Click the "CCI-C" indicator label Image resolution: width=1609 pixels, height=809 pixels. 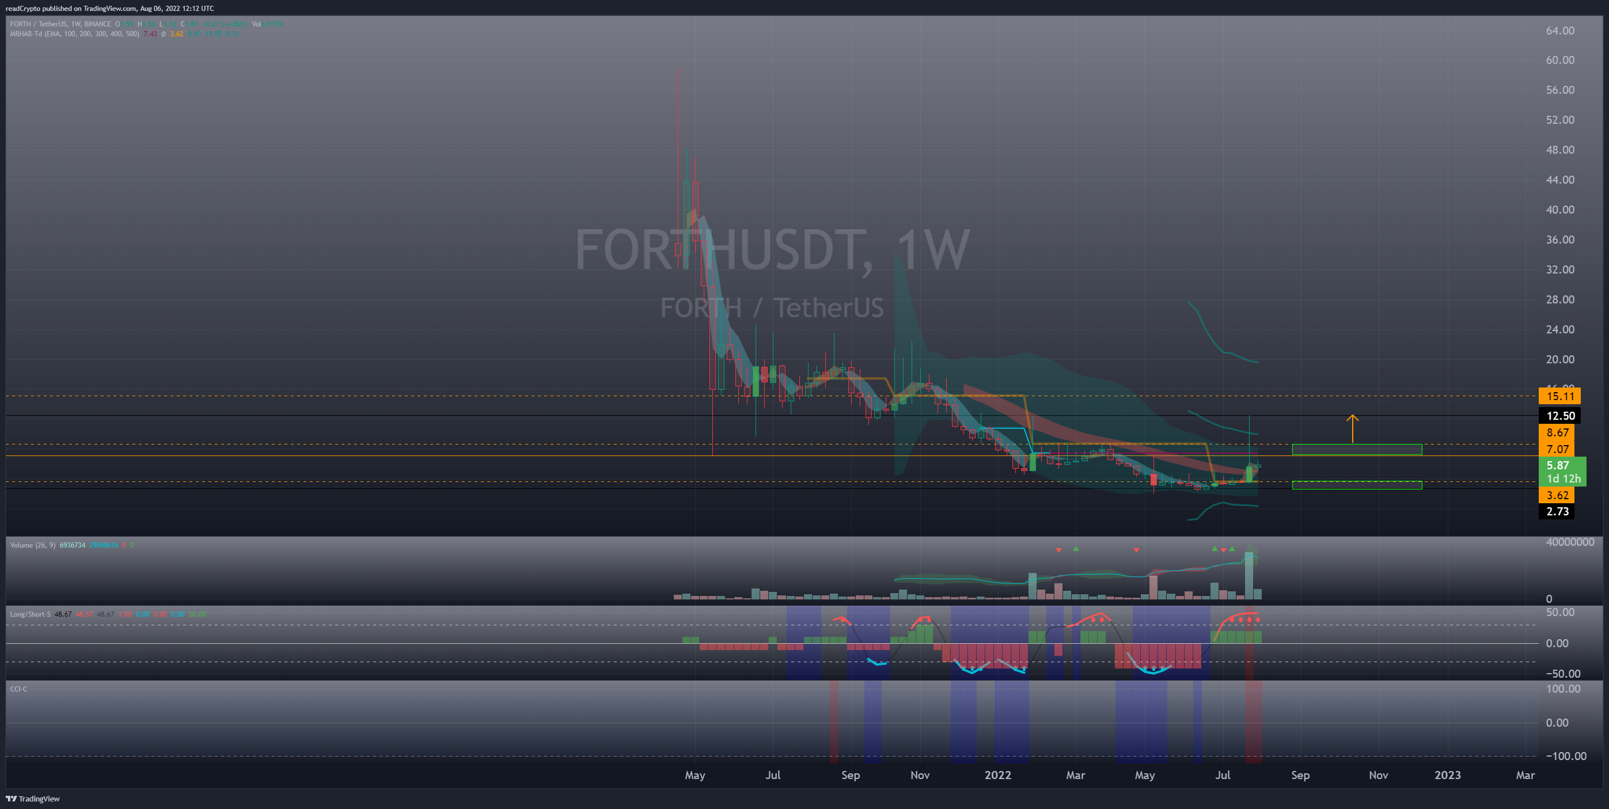tap(18, 689)
